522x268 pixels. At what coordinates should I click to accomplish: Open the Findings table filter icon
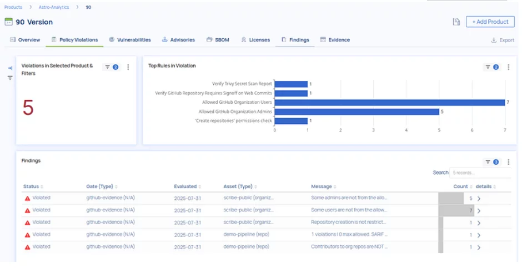(491, 162)
